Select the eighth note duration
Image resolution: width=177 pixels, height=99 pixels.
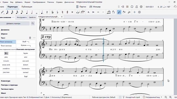click(x=22, y=12)
